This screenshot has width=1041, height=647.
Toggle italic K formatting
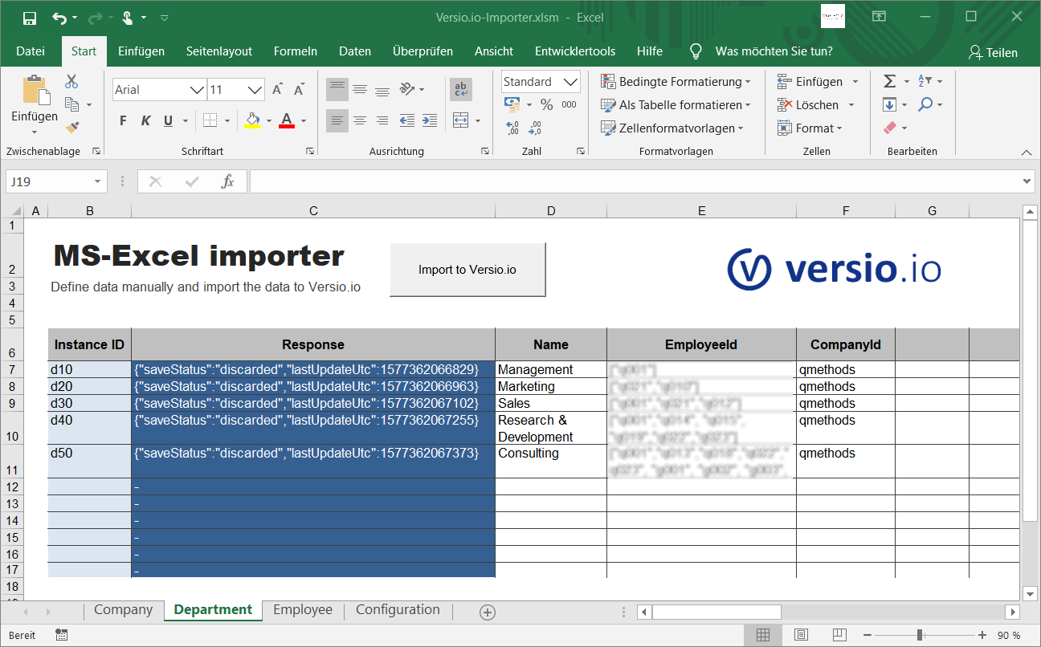145,120
